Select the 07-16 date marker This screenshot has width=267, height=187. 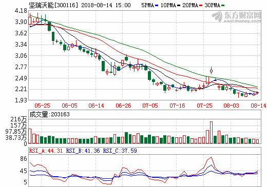177,106
